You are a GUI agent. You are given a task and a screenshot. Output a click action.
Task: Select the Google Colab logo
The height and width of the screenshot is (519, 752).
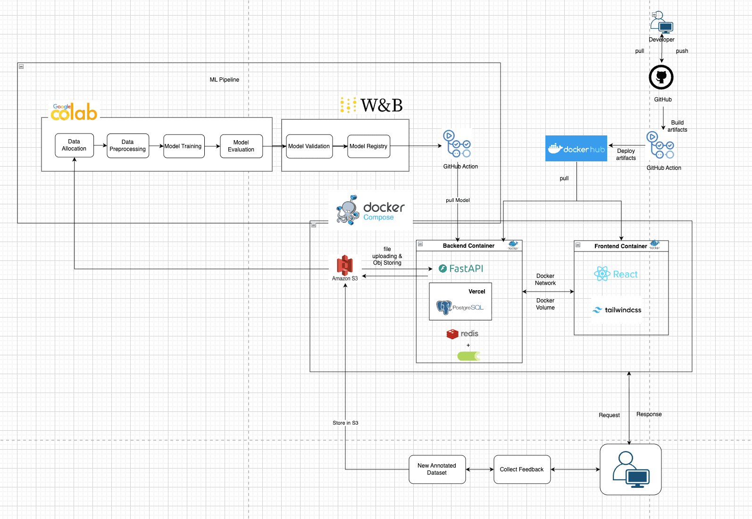point(74,112)
